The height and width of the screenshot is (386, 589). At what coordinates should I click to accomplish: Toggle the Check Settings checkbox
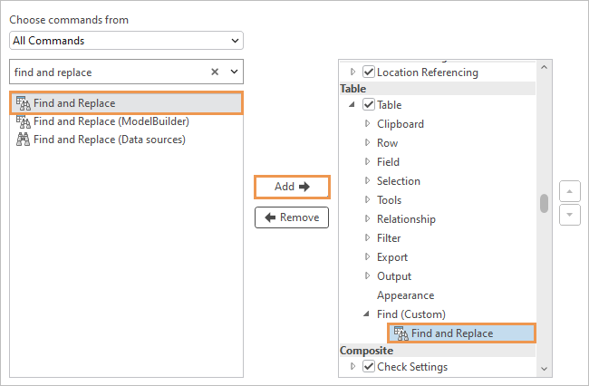point(369,367)
